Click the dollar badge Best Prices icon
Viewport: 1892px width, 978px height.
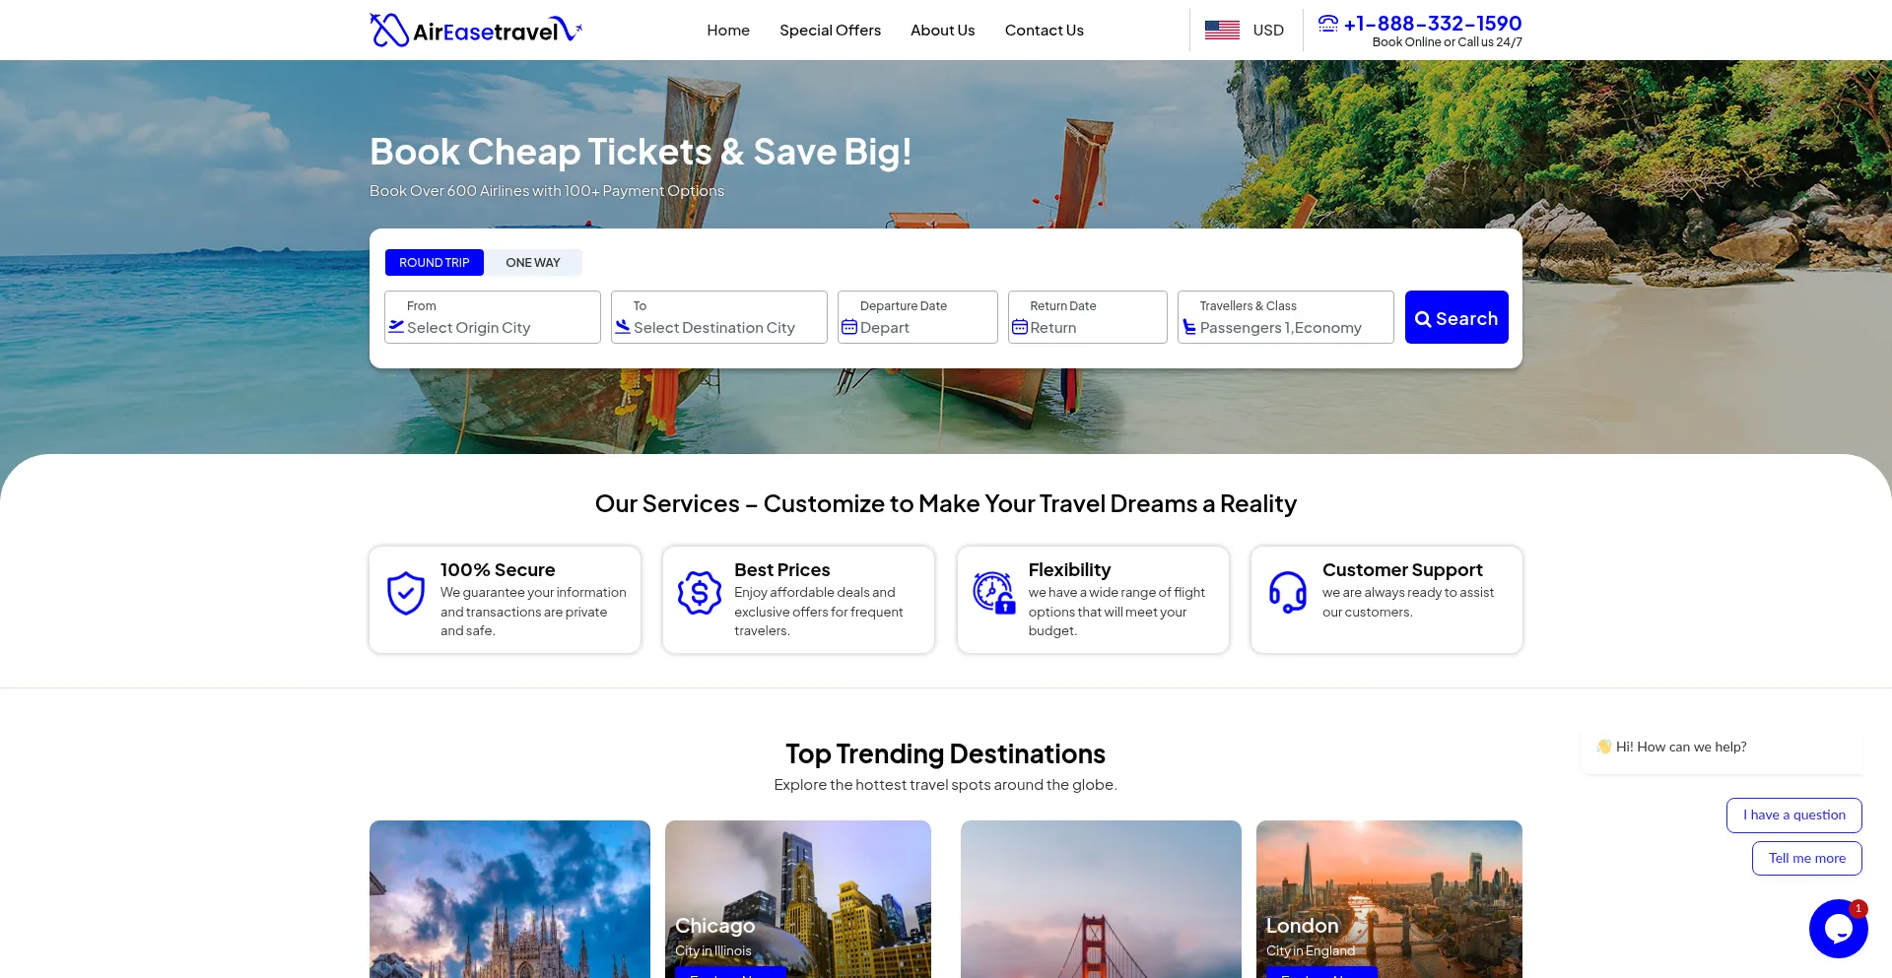coord(700,593)
